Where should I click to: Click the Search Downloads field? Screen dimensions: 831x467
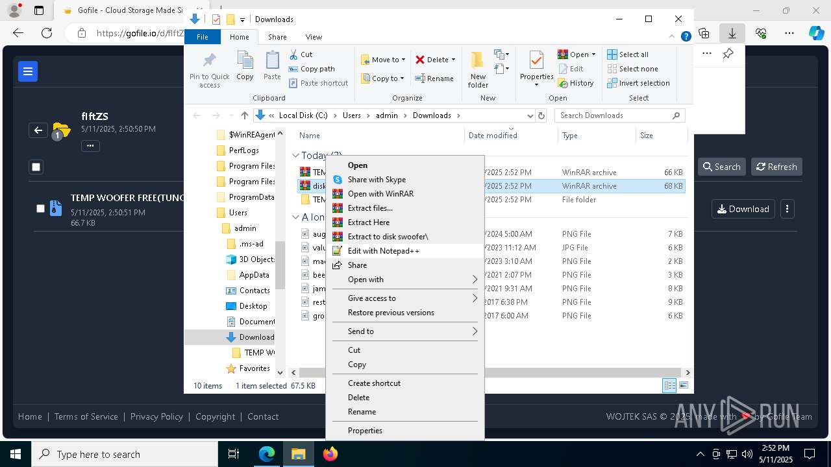(x=620, y=115)
